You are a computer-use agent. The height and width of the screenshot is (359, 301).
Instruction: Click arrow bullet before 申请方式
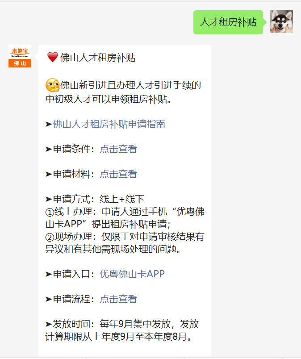point(49,199)
